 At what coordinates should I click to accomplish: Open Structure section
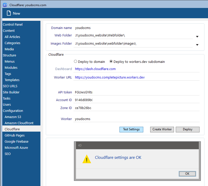(x=9, y=55)
